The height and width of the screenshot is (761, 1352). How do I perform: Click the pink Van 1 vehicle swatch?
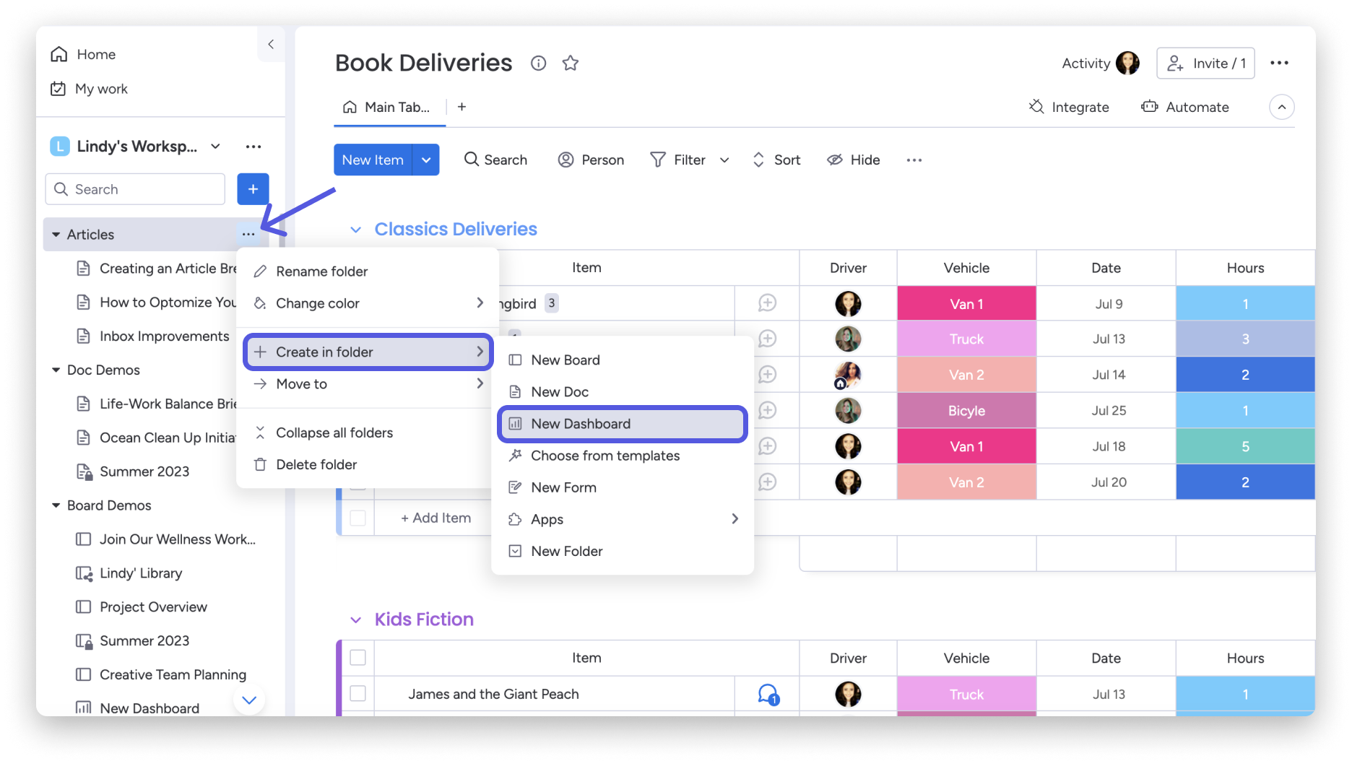(966, 303)
